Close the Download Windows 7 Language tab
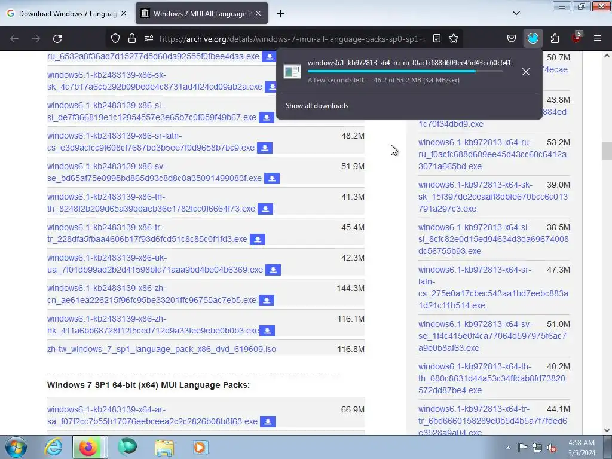Viewport: 612px width, 459px height. (124, 14)
